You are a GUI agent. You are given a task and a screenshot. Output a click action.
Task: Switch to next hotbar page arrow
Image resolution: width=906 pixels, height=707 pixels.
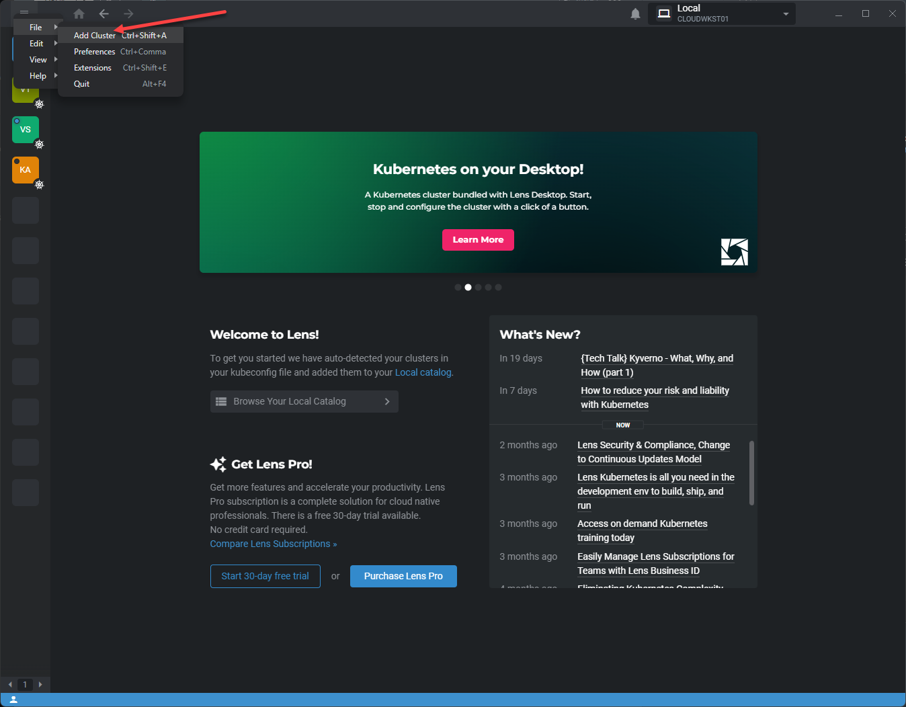coord(40,684)
